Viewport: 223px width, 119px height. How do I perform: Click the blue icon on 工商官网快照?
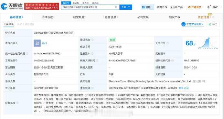pos(184,24)
